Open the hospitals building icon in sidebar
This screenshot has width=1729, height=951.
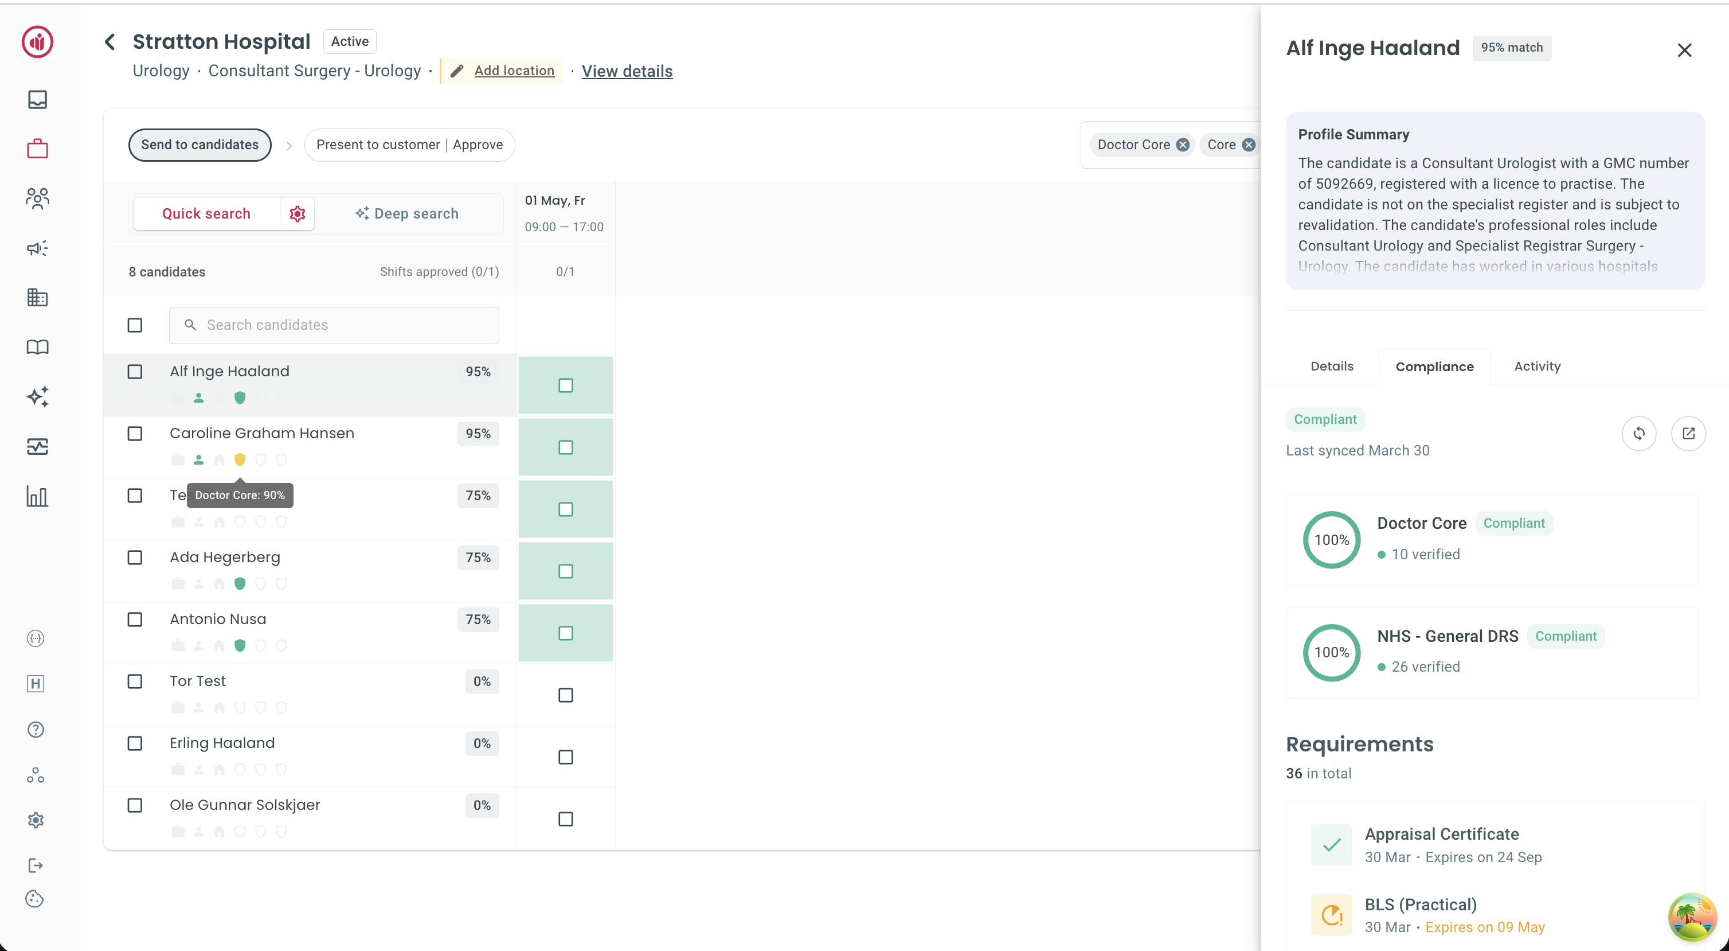tap(37, 298)
